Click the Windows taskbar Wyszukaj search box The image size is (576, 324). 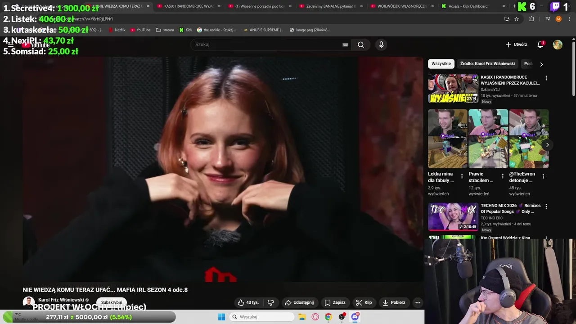pos(262,317)
